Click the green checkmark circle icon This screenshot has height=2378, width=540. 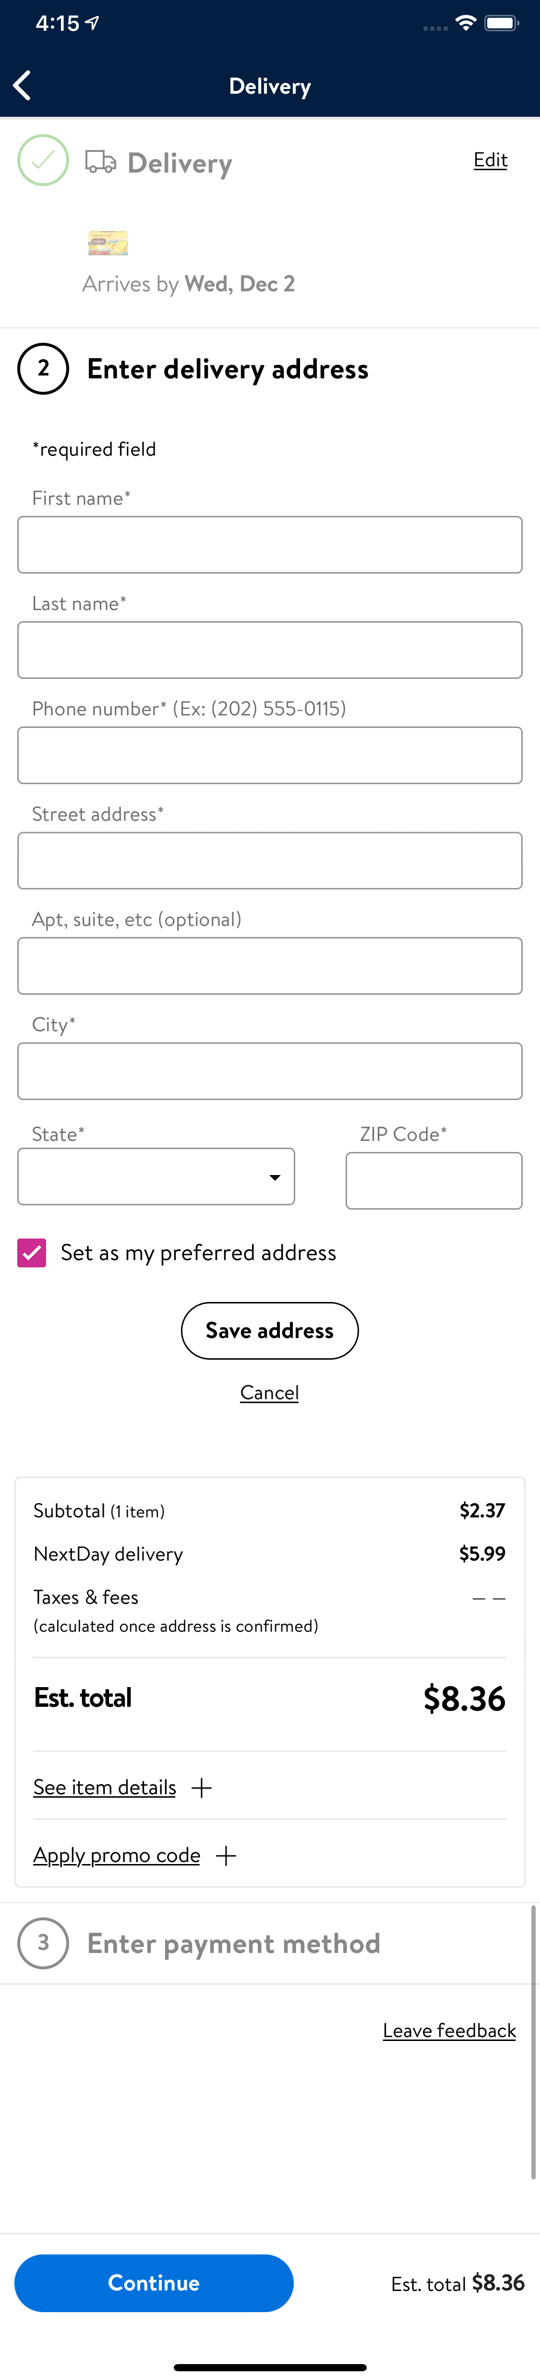[41, 160]
